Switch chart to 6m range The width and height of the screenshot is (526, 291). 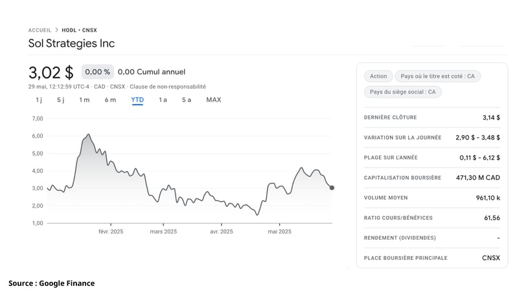point(110,100)
